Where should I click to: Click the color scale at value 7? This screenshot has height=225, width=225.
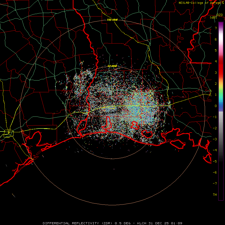(x=221, y=28)
